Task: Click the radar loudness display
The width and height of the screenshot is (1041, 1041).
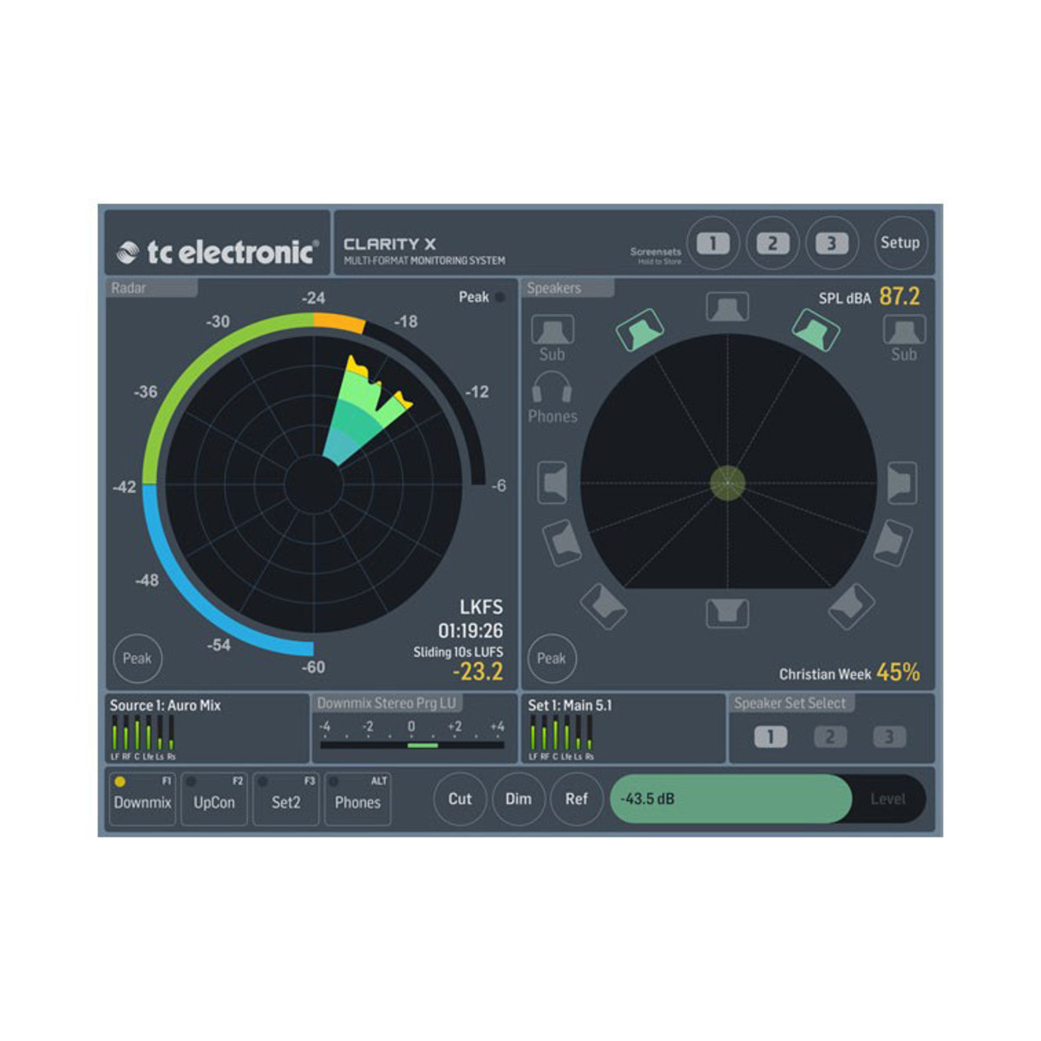Action: [313, 484]
